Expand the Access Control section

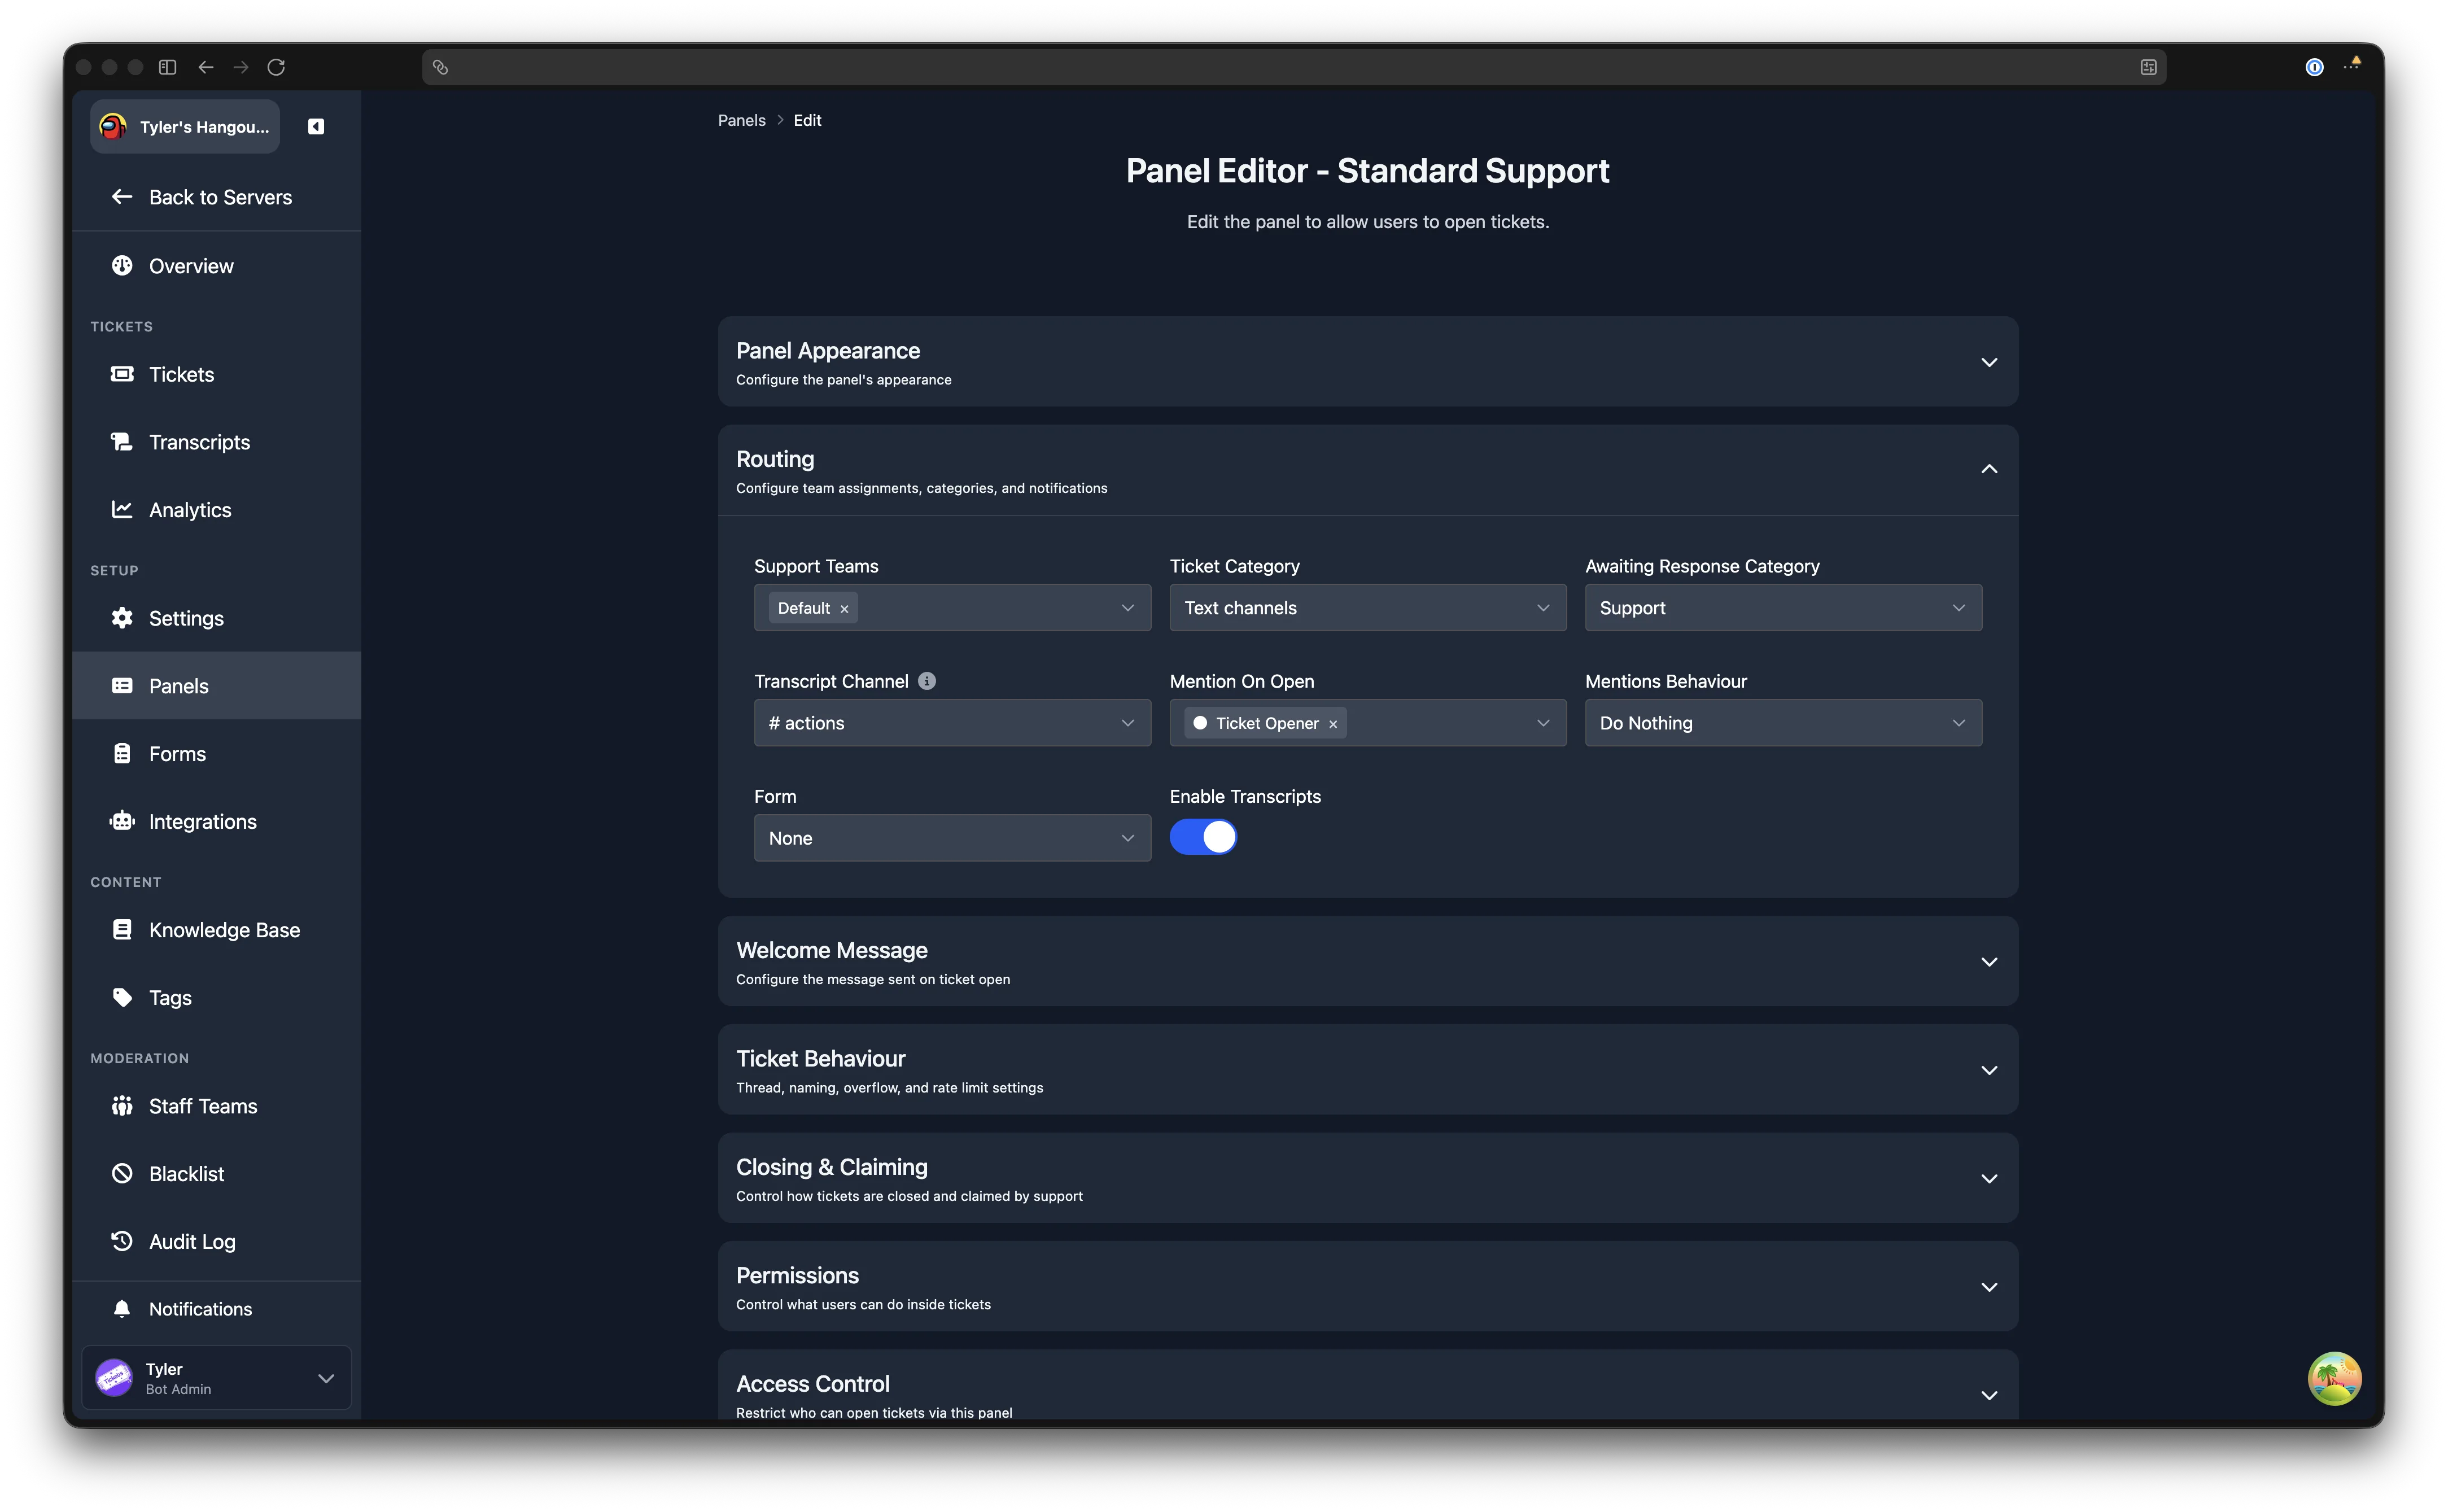pyautogui.click(x=1367, y=1386)
